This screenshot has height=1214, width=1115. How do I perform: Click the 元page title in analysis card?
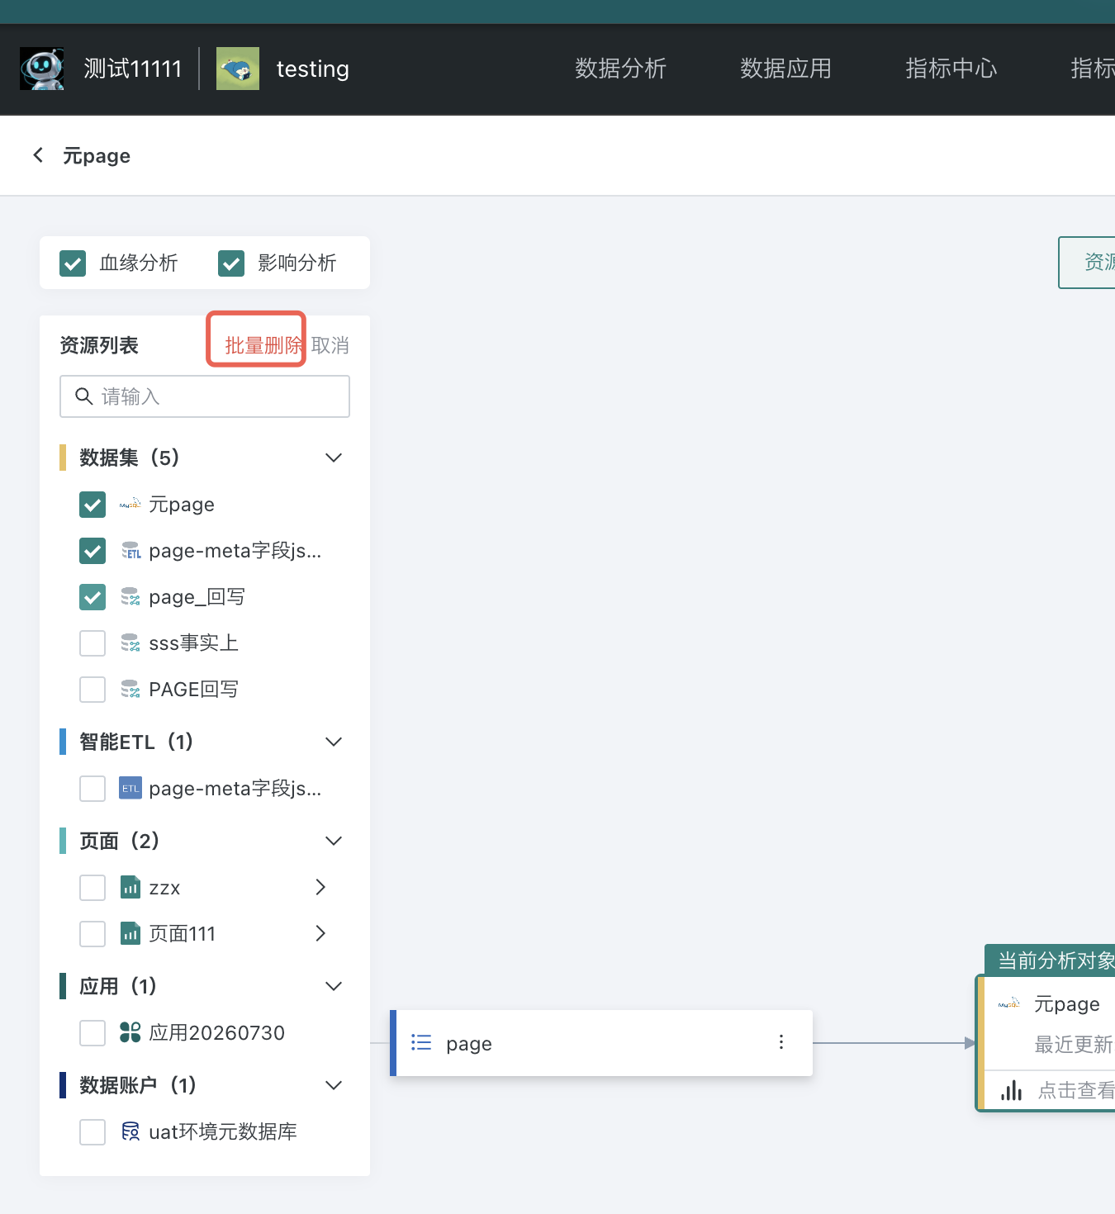pos(1066,1004)
